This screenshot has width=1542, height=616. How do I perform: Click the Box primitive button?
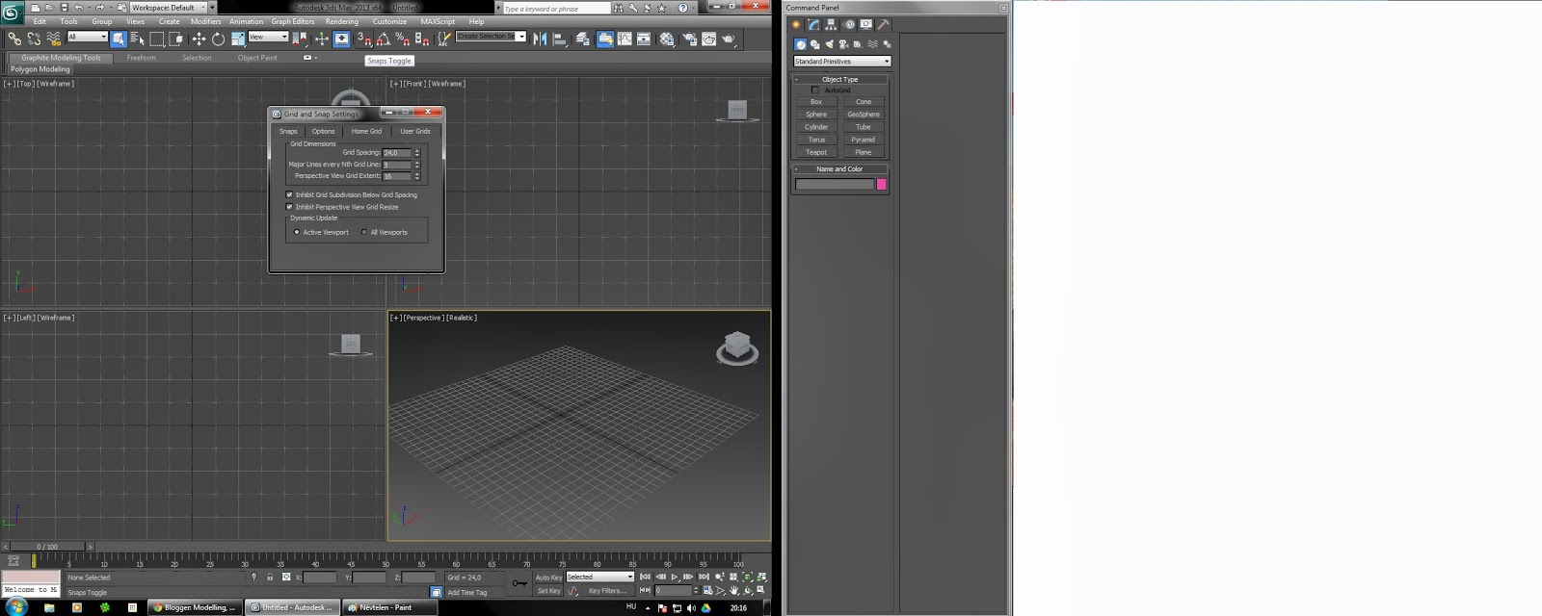tap(816, 101)
